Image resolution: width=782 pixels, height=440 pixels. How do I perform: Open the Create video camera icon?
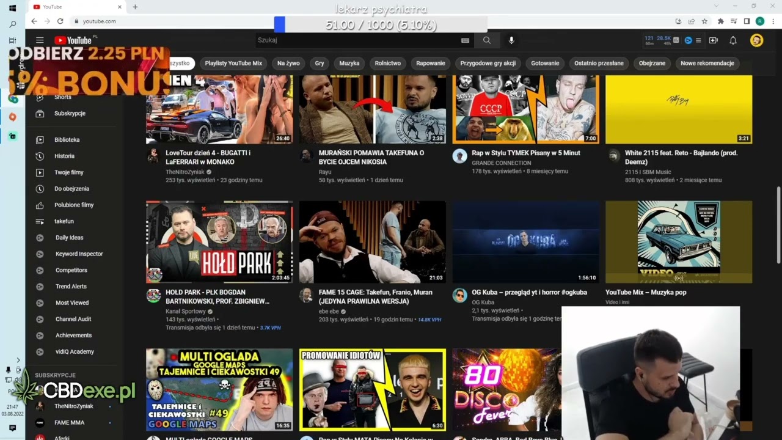pos(714,40)
